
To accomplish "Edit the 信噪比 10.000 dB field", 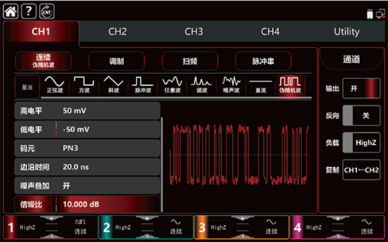I will [87, 204].
